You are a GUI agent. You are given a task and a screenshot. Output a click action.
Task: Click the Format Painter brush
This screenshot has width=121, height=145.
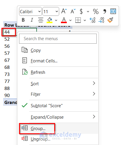110,20
